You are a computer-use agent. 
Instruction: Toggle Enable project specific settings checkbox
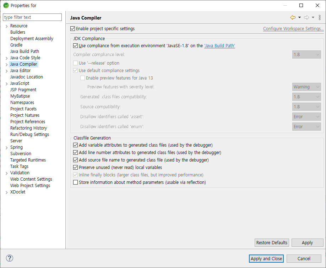coord(72,29)
